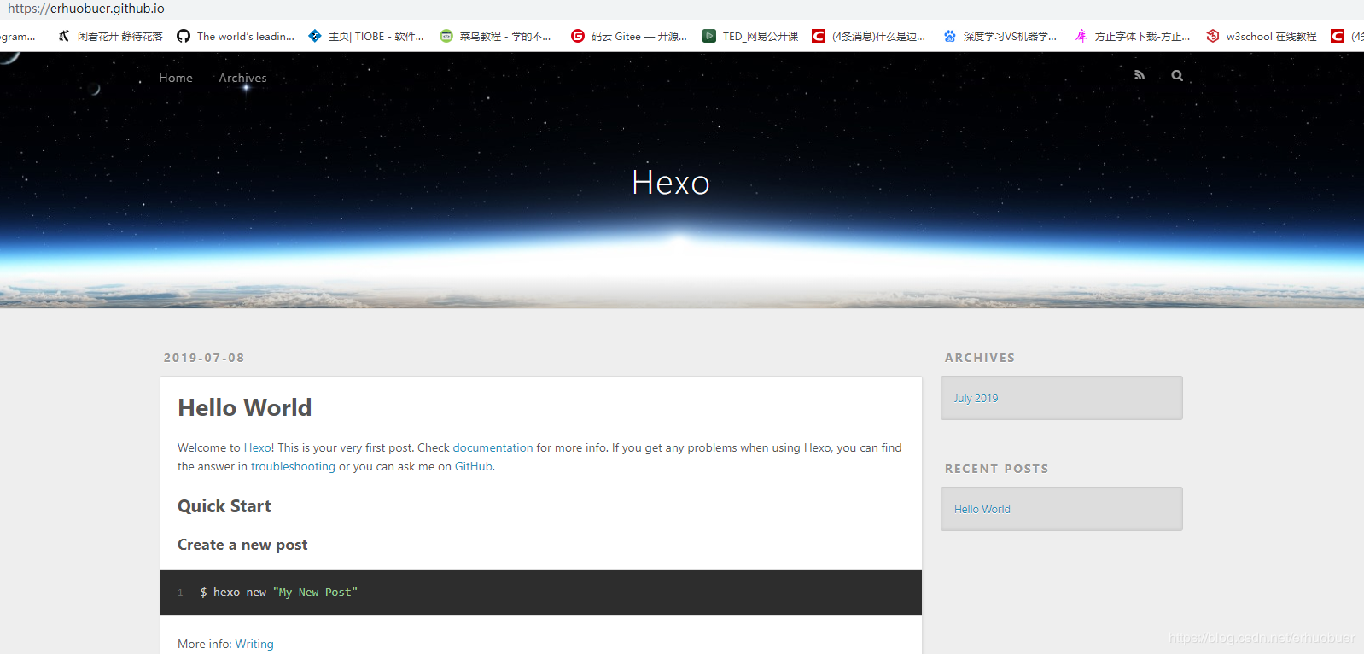Open the 主页| TIOBE bookmark label
1364x654 pixels.
[x=376, y=36]
